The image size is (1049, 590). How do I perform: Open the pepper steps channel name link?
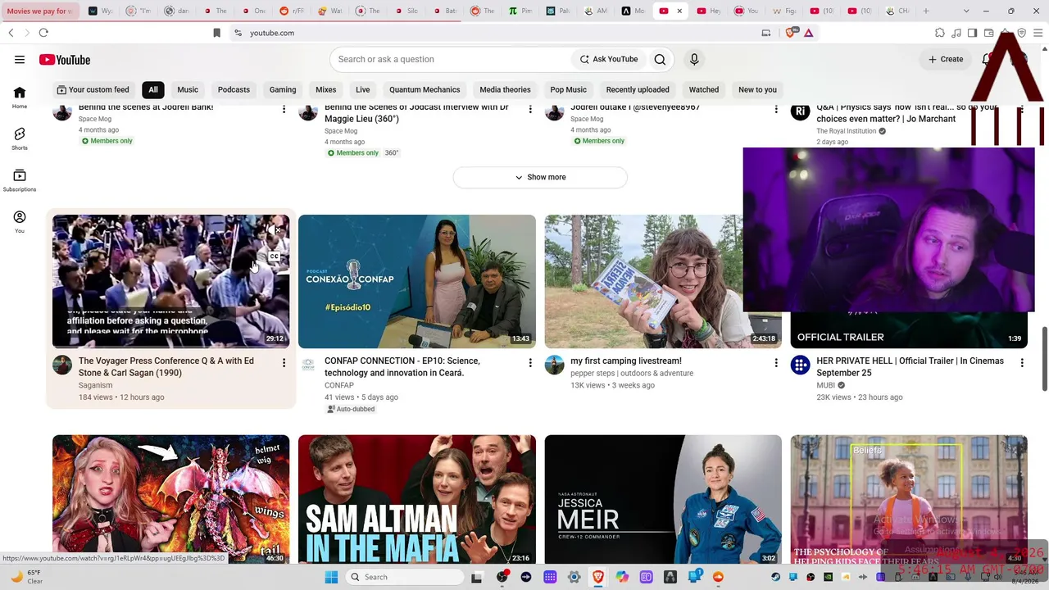[x=632, y=373]
